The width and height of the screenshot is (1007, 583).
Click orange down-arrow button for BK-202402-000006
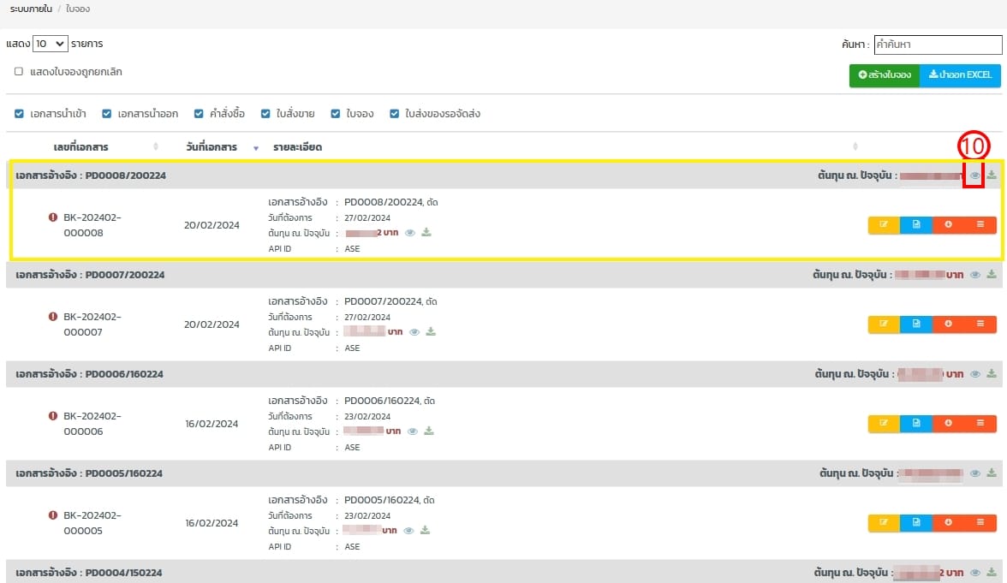[949, 424]
